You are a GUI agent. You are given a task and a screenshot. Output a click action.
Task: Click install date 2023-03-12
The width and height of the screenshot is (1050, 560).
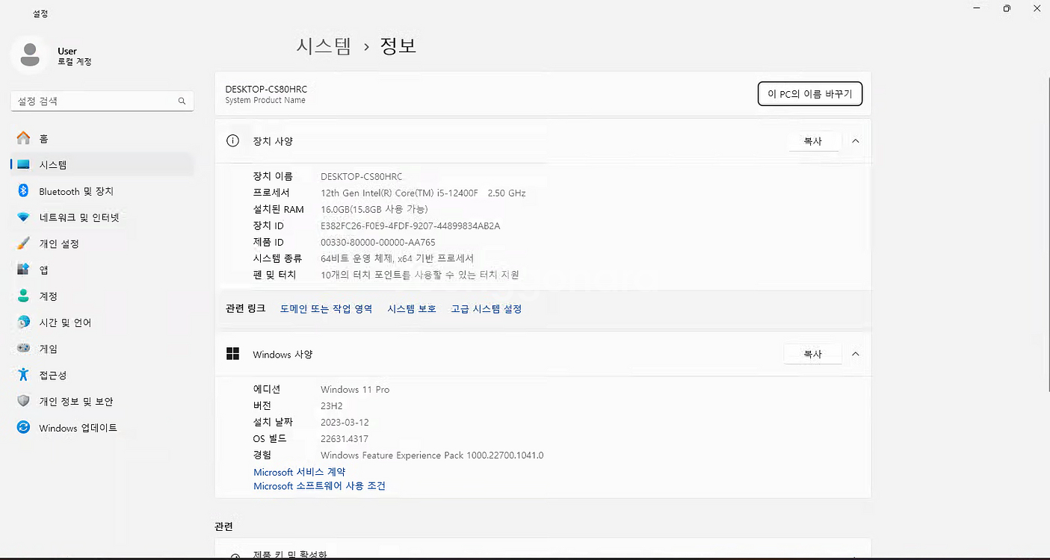(345, 422)
